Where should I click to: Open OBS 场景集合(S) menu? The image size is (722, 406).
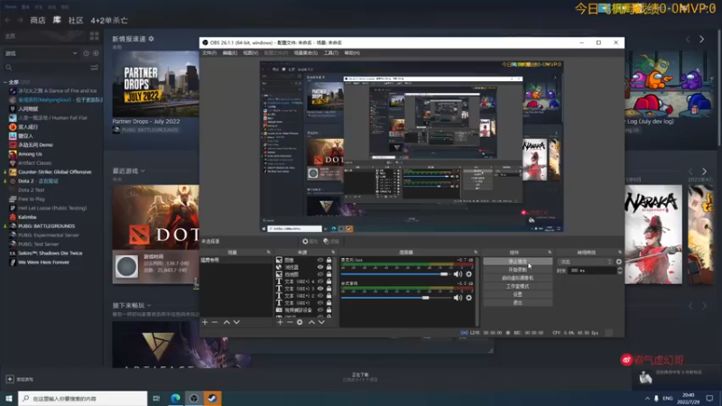306,53
